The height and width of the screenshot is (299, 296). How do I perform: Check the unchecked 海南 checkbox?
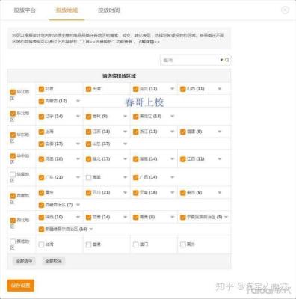(x=88, y=177)
